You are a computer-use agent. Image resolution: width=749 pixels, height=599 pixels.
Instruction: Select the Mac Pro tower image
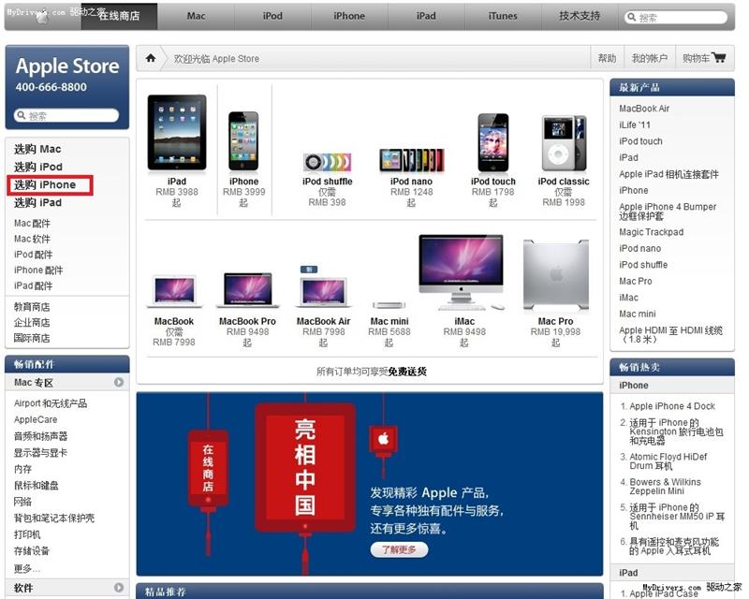[x=556, y=275]
